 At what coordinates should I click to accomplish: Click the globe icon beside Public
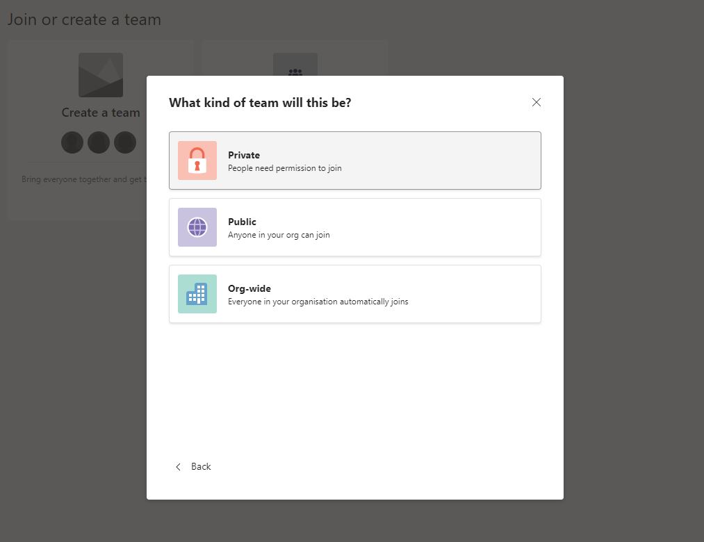(197, 227)
